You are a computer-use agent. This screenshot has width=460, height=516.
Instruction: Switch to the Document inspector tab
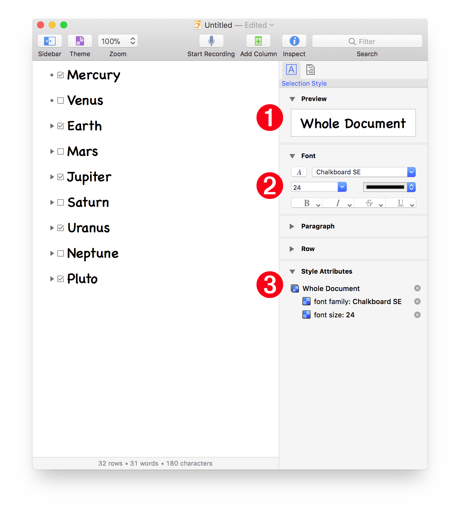[x=310, y=70]
